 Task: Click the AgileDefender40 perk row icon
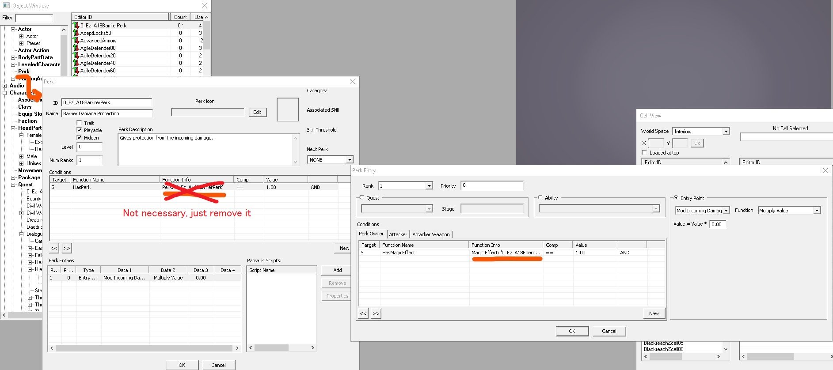coord(76,63)
